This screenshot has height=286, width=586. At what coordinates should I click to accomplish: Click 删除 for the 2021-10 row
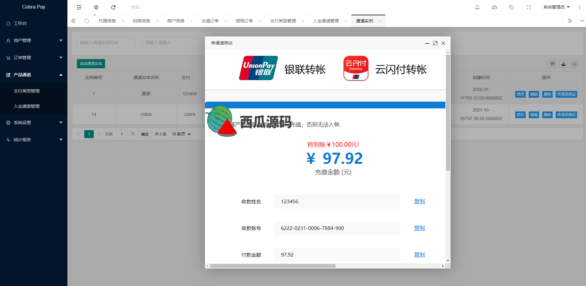547,115
